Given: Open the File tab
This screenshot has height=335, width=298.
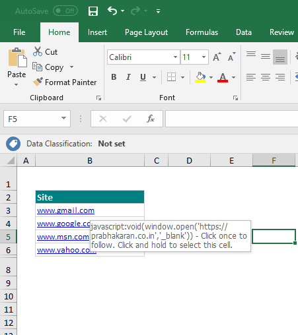Looking at the screenshot, I should pyautogui.click(x=19, y=32).
